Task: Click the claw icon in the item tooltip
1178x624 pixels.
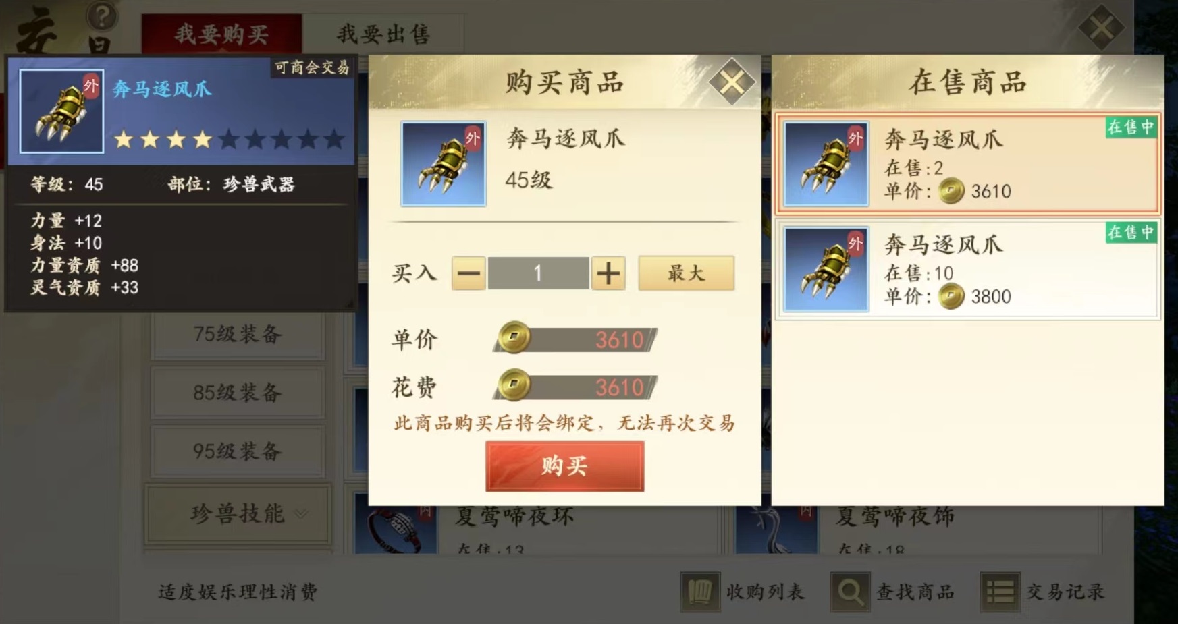Action: coord(61,111)
